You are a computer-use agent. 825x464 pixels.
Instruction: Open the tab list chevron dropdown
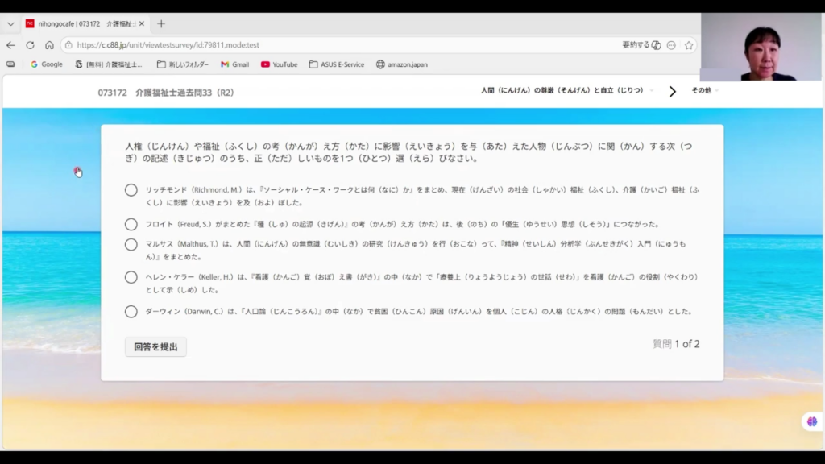pyautogui.click(x=10, y=24)
